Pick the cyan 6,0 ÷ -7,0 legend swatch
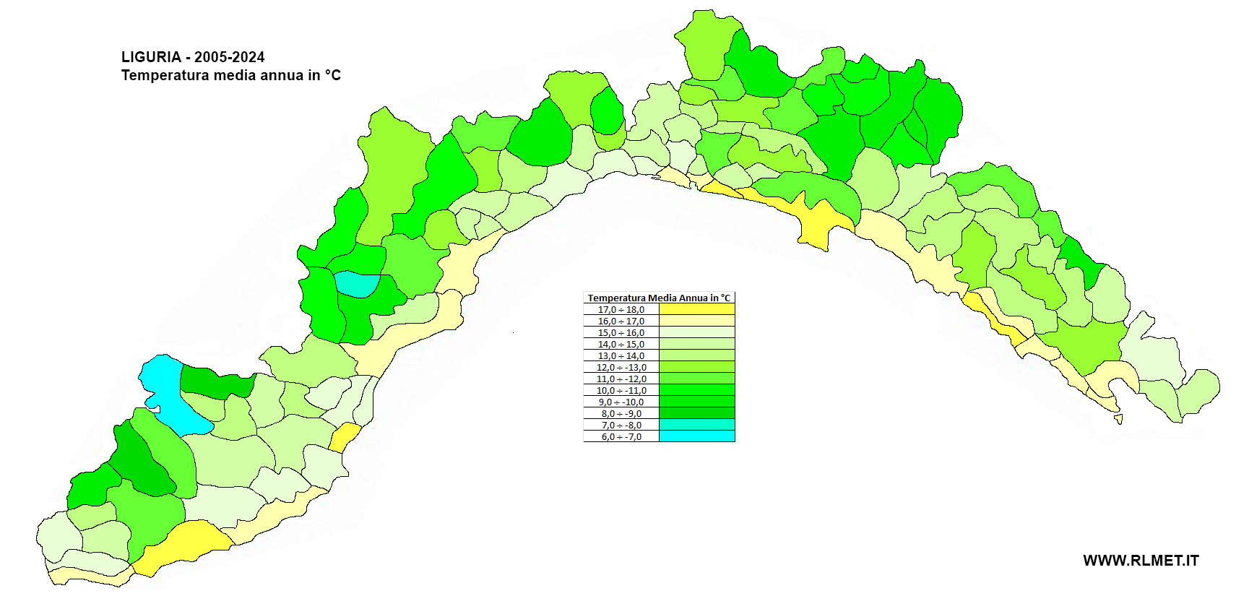 click(696, 436)
